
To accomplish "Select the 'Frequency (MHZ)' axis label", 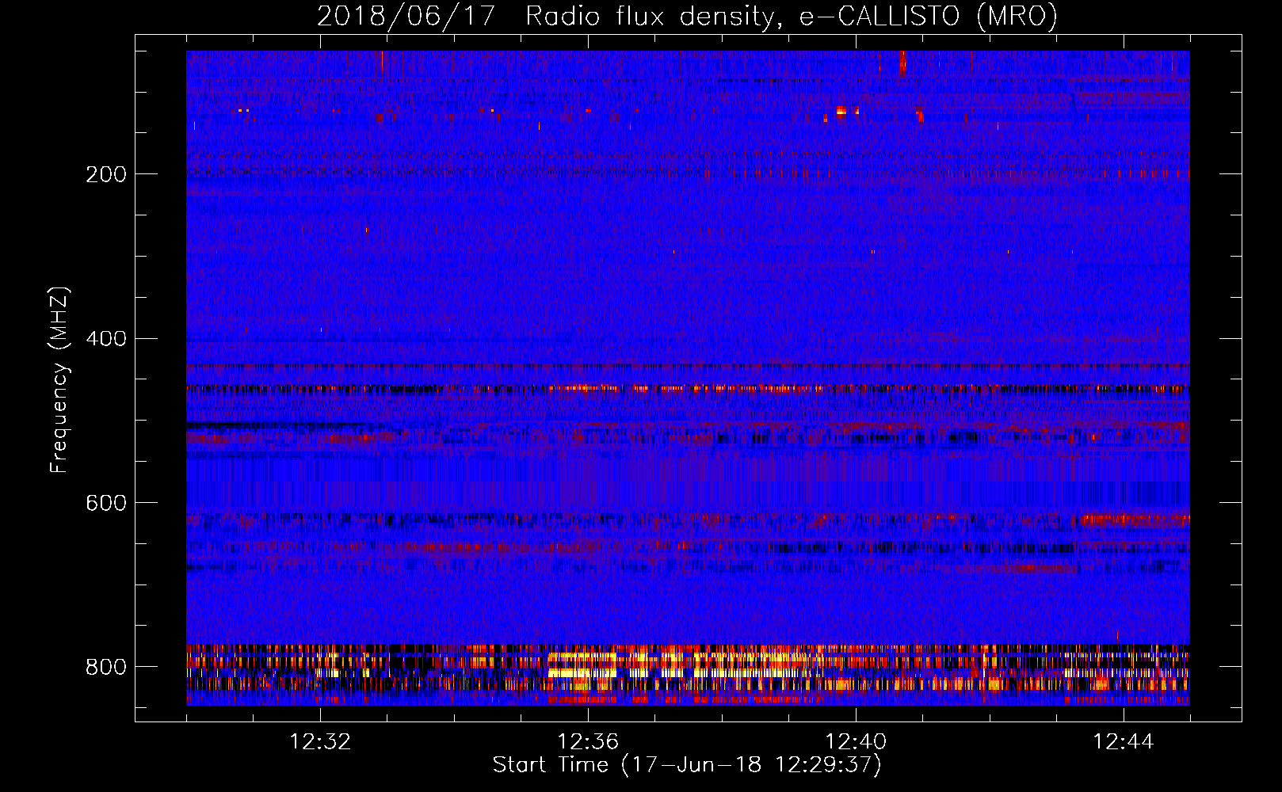I will pos(59,379).
